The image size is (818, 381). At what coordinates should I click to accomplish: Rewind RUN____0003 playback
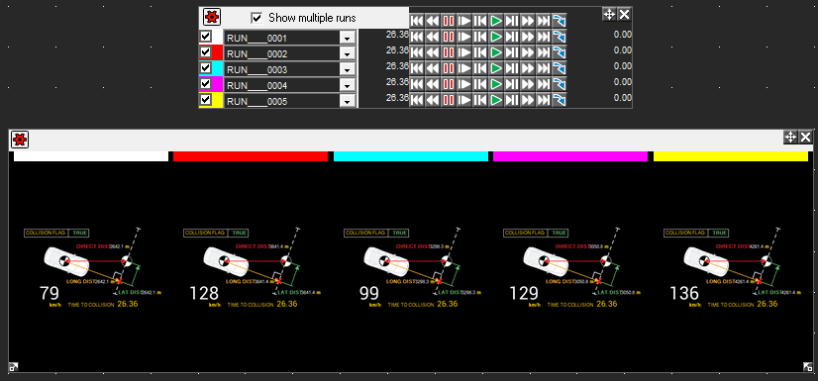433,68
